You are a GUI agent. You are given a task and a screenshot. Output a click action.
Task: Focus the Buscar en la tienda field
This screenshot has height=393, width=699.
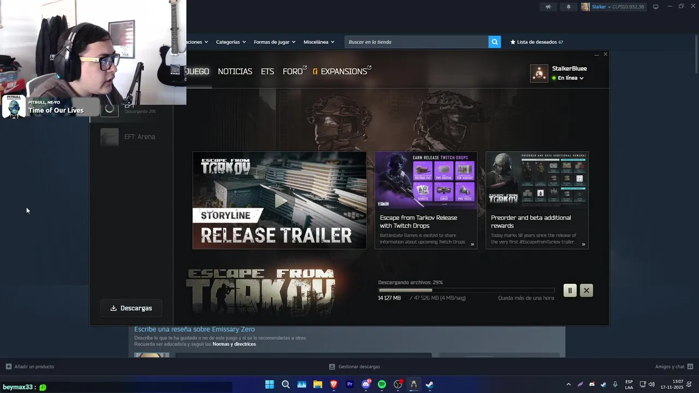tap(416, 42)
